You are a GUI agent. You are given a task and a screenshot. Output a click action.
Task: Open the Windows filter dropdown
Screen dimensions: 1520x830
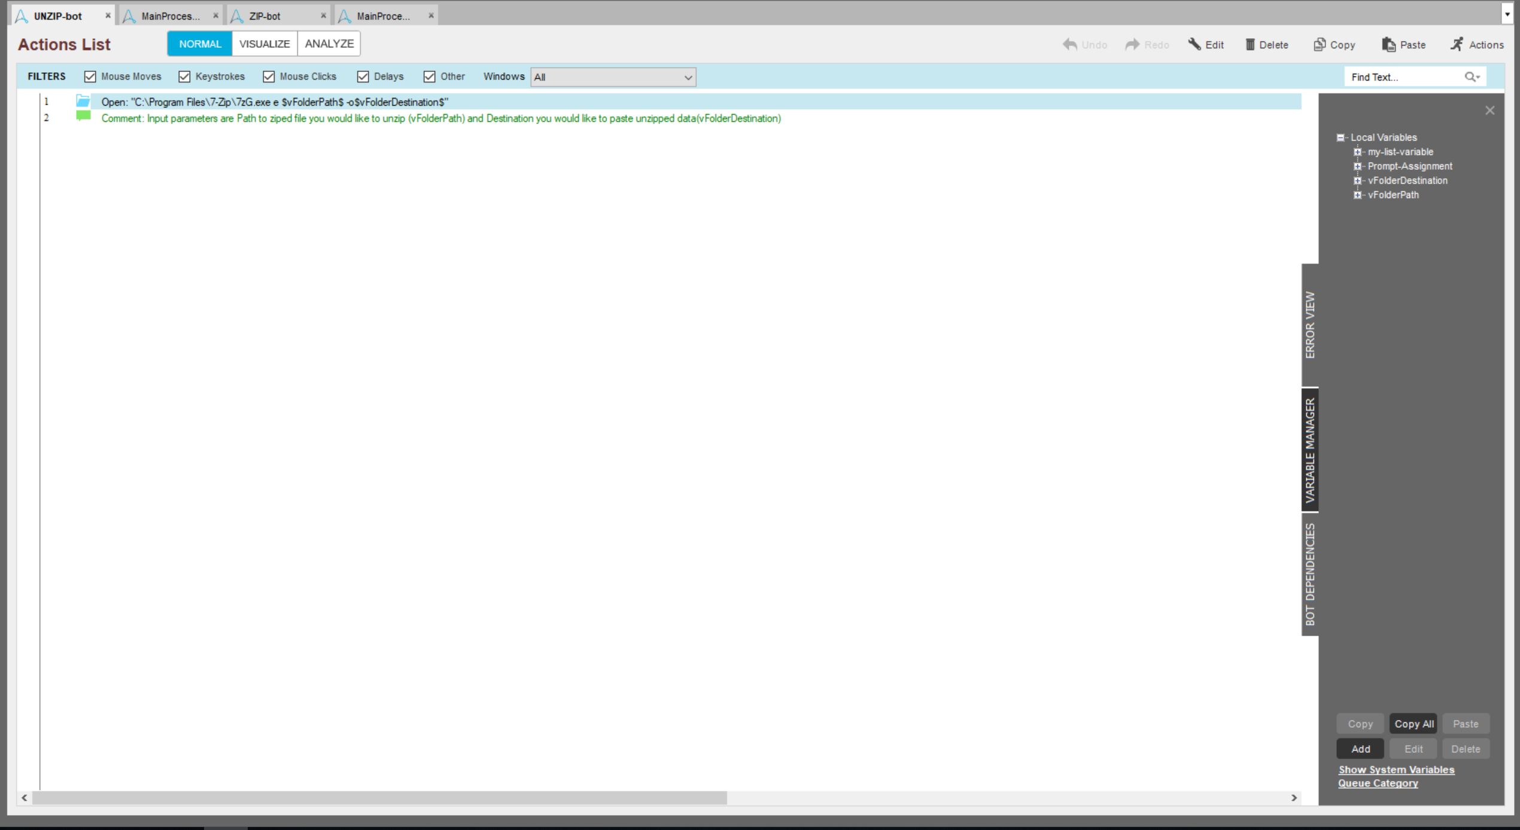tap(688, 77)
